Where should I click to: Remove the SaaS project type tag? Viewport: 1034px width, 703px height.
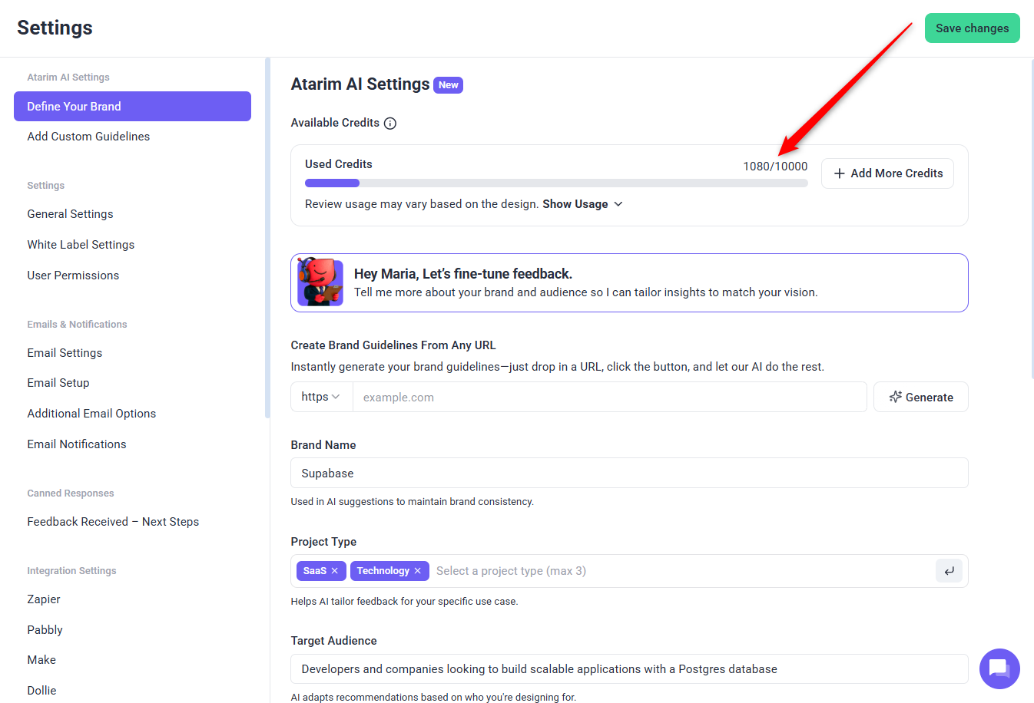pyautogui.click(x=335, y=571)
